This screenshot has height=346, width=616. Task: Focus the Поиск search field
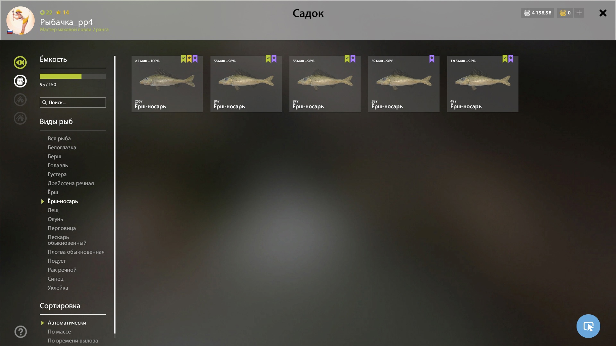tap(73, 103)
